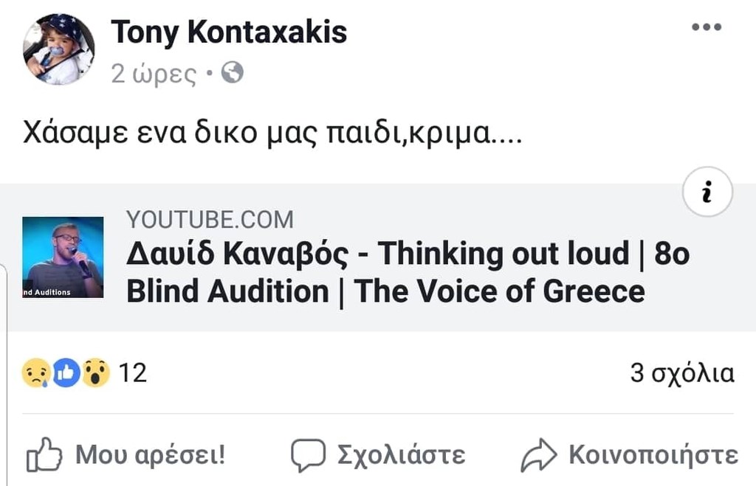Open the Tony Kontaxakis profile name link
The height and width of the screenshot is (486, 756).
229,32
